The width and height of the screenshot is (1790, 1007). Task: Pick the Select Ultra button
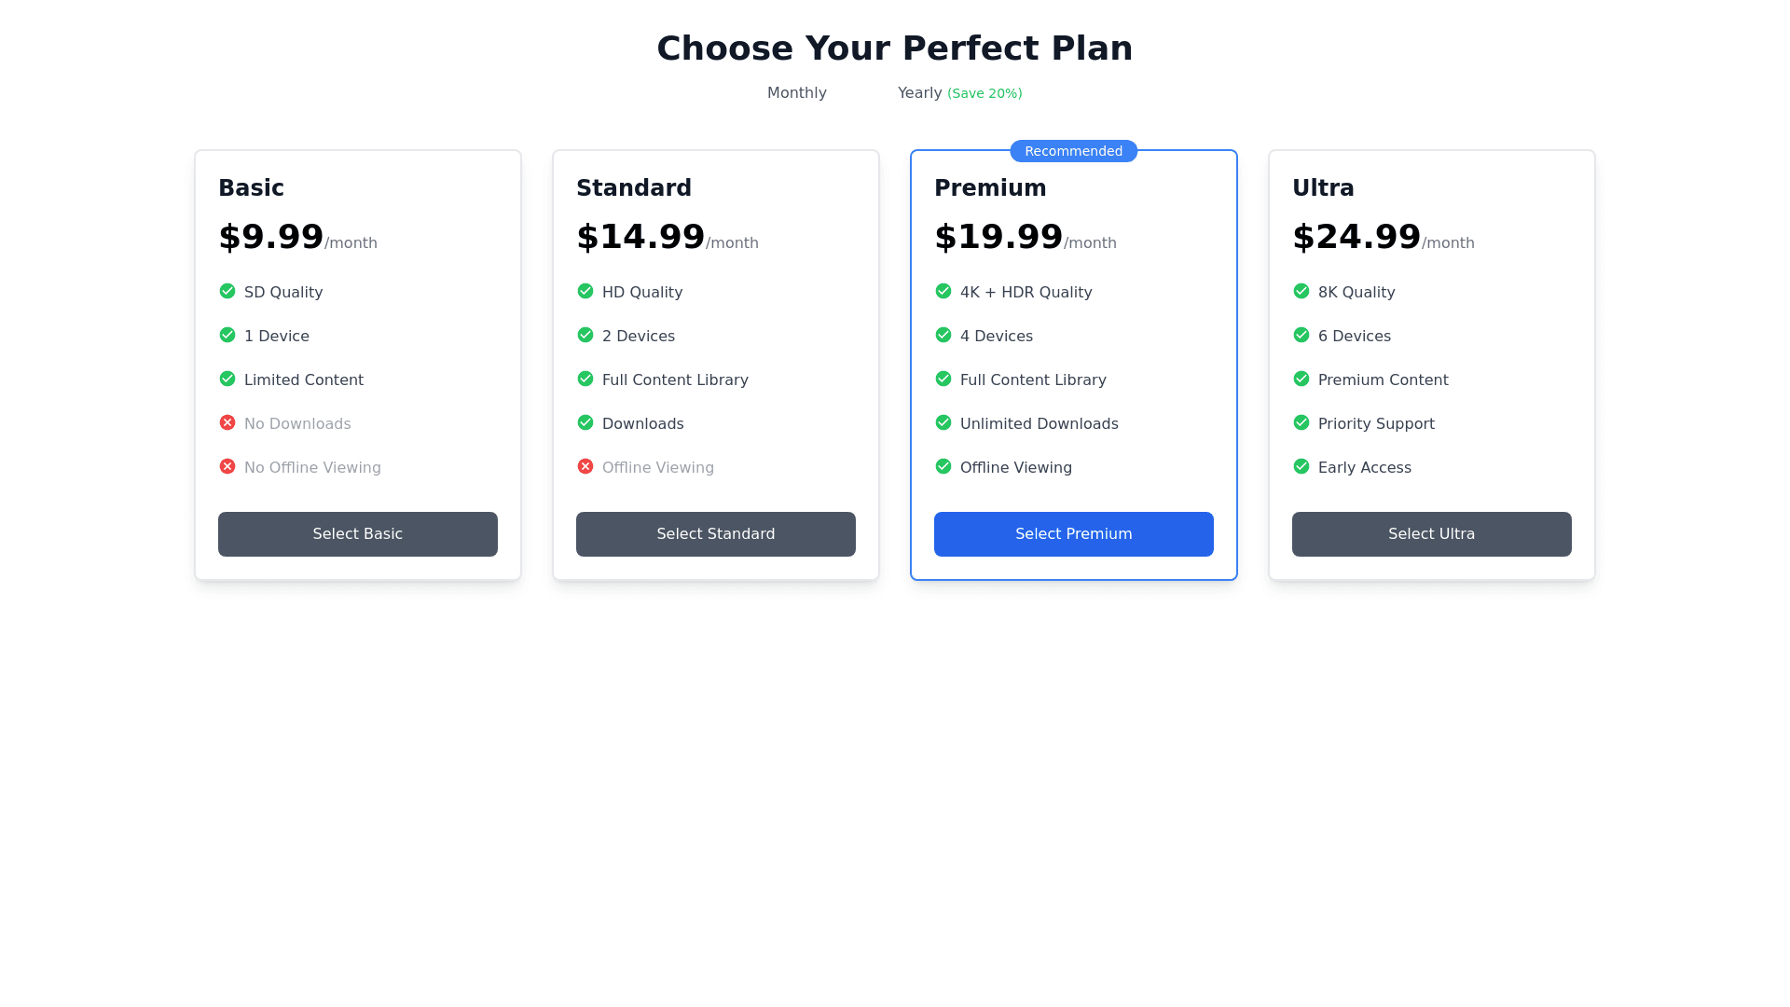(1432, 534)
